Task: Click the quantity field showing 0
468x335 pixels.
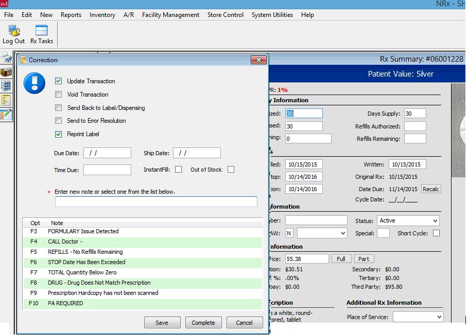Action: tap(308, 138)
